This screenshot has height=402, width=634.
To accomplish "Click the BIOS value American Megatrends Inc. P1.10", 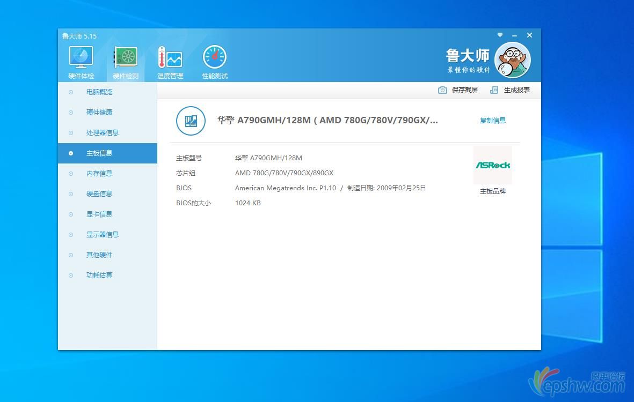I will (x=286, y=188).
